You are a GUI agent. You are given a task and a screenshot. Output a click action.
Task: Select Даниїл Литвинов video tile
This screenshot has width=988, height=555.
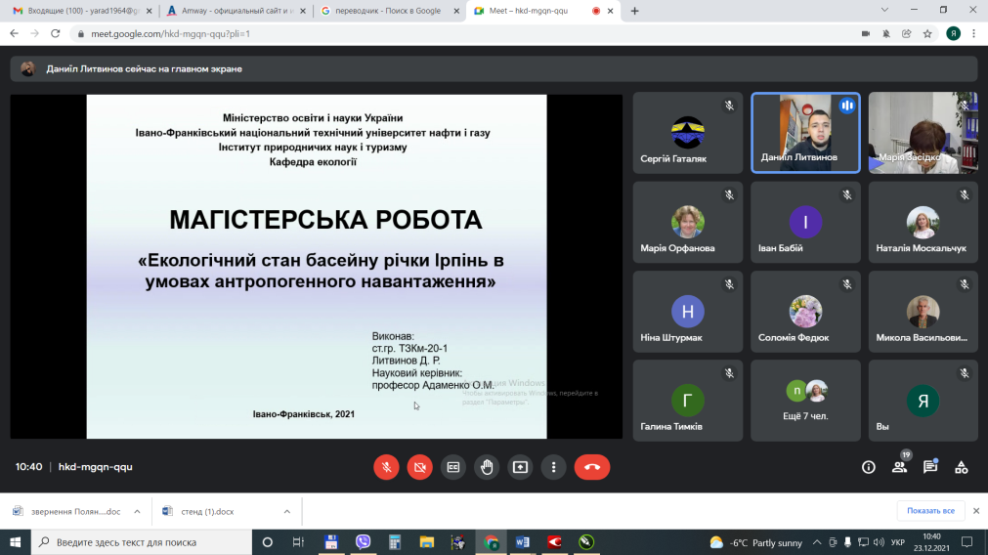point(805,133)
